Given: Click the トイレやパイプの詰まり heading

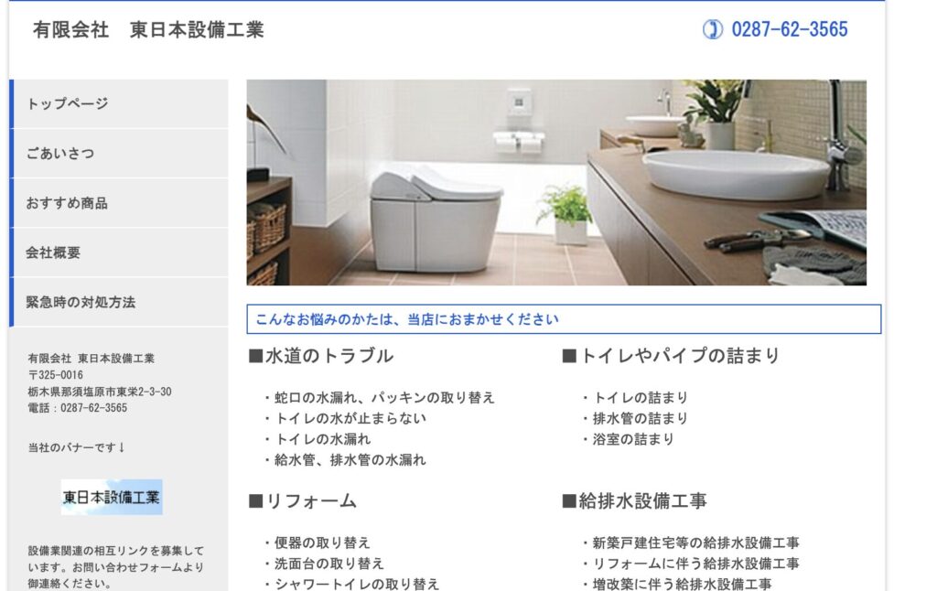Looking at the screenshot, I should tap(671, 356).
